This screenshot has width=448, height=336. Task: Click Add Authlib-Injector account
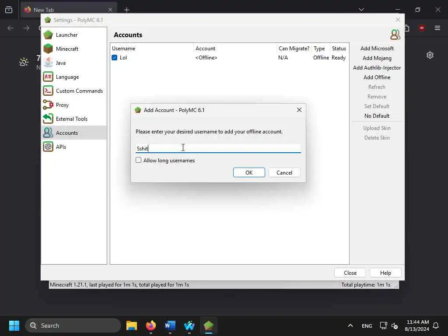click(x=377, y=68)
